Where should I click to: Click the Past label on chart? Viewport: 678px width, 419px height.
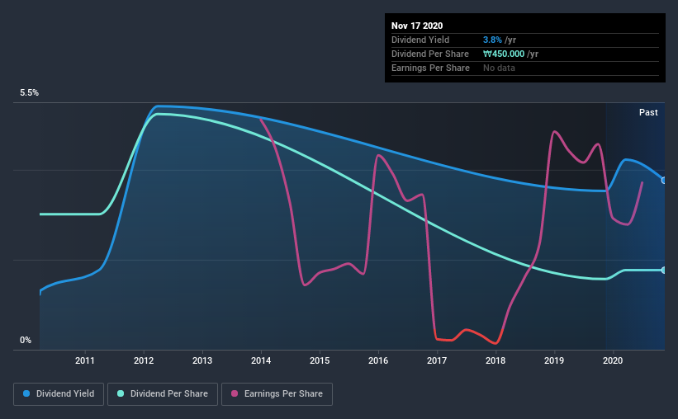pyautogui.click(x=648, y=112)
